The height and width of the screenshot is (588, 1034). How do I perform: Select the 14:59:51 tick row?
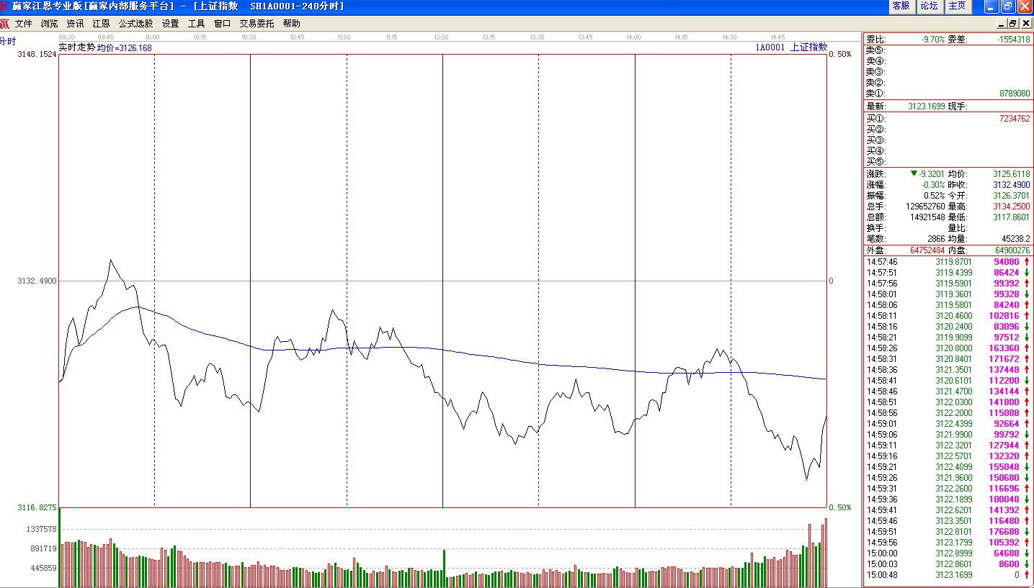click(948, 532)
